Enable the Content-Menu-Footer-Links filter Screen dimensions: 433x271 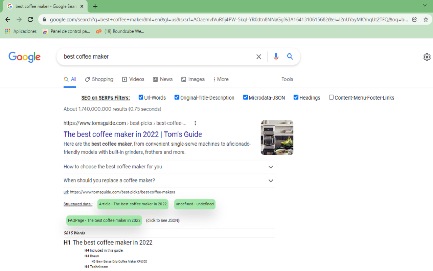point(331,97)
